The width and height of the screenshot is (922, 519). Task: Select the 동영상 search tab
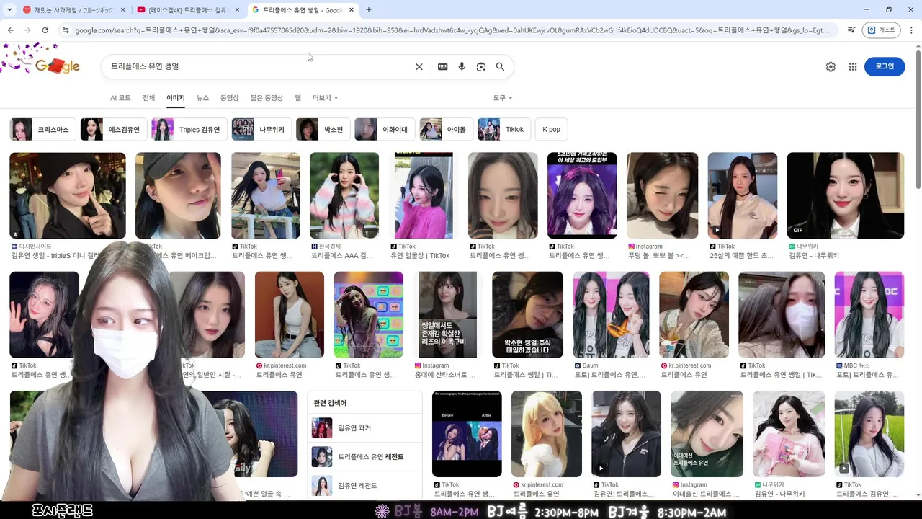[x=229, y=98]
